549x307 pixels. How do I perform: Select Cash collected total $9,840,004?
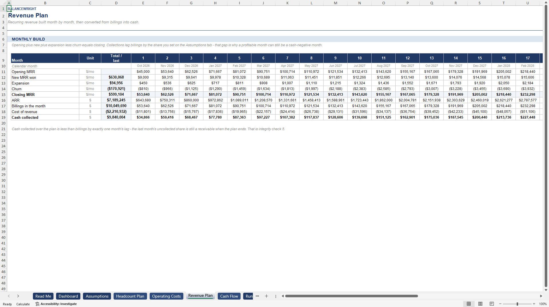(116, 117)
